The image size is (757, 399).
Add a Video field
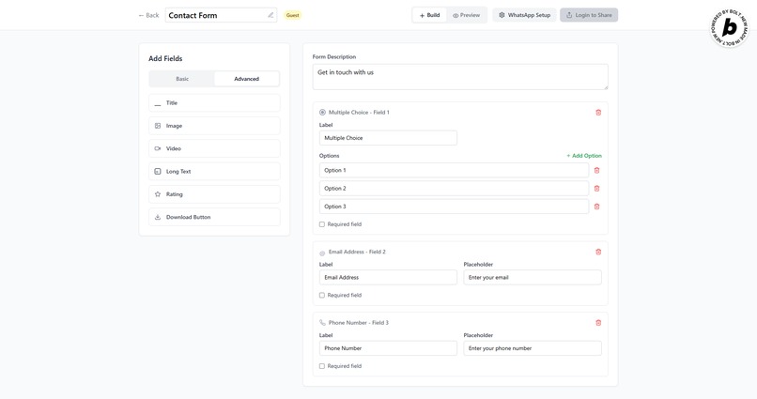[x=214, y=148]
